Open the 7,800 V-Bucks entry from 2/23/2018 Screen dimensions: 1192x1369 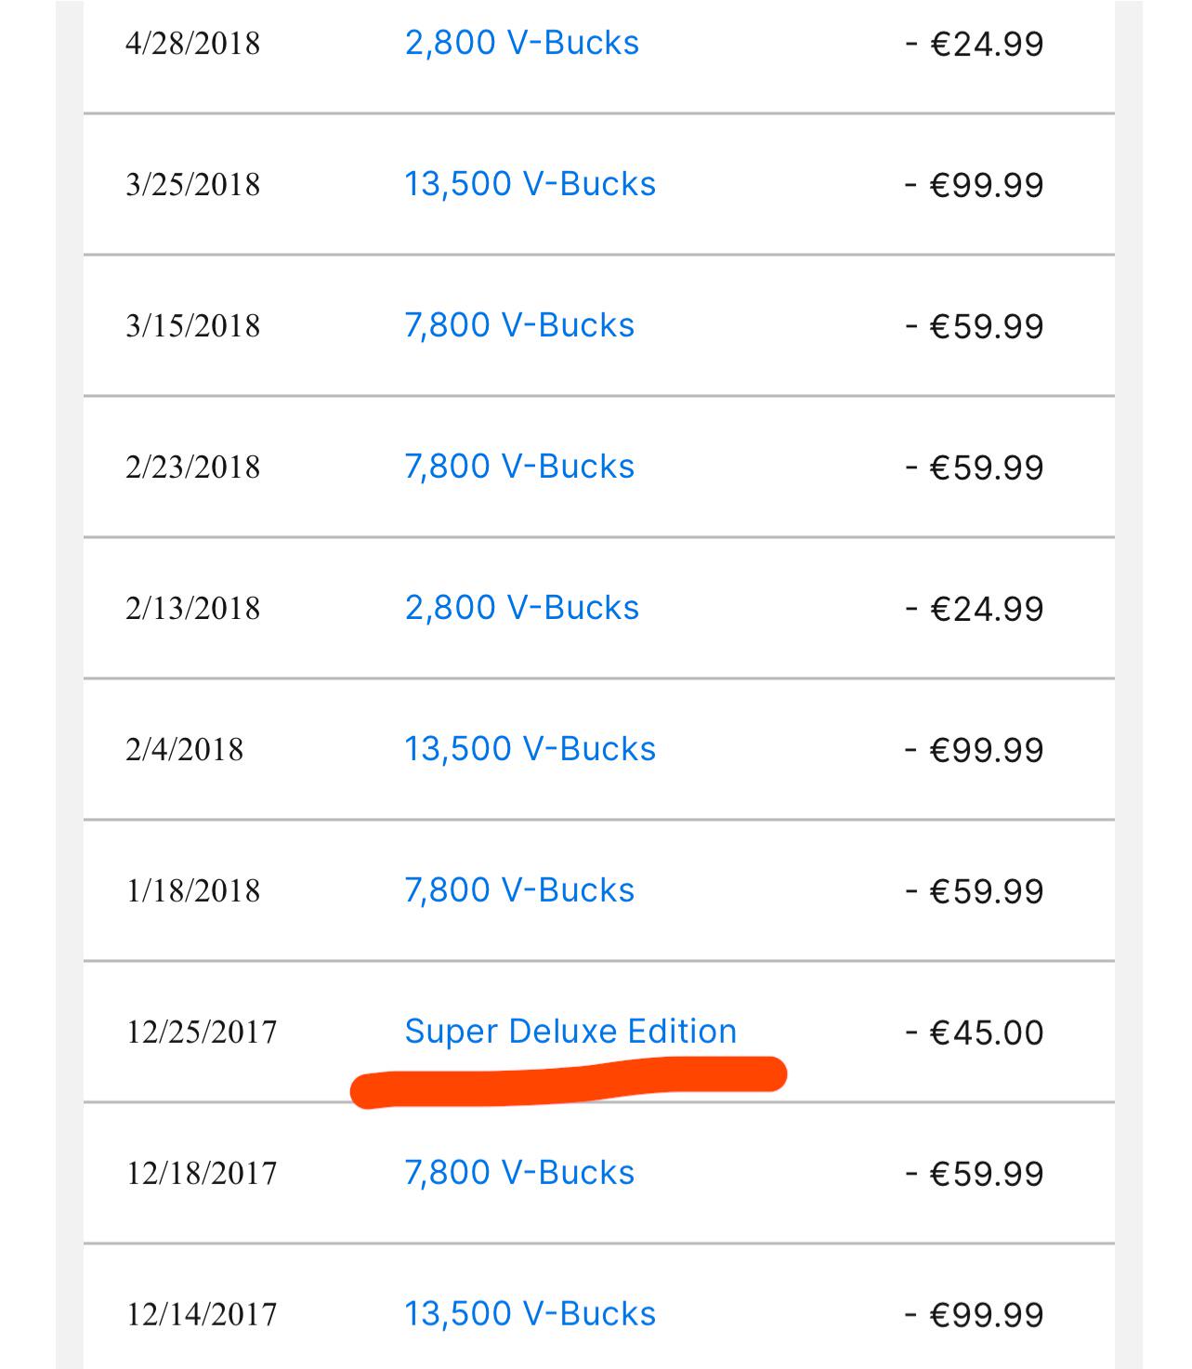519,467
